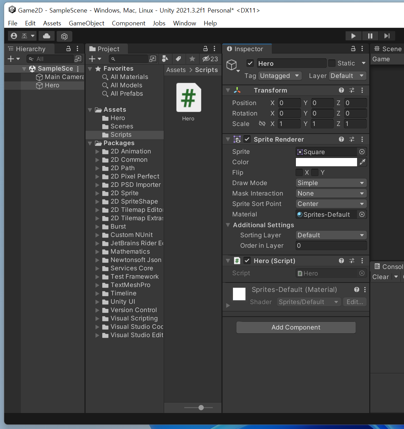Viewport: 404px width, 429px height.
Task: Collapse the Additional Settings section
Action: point(228,225)
